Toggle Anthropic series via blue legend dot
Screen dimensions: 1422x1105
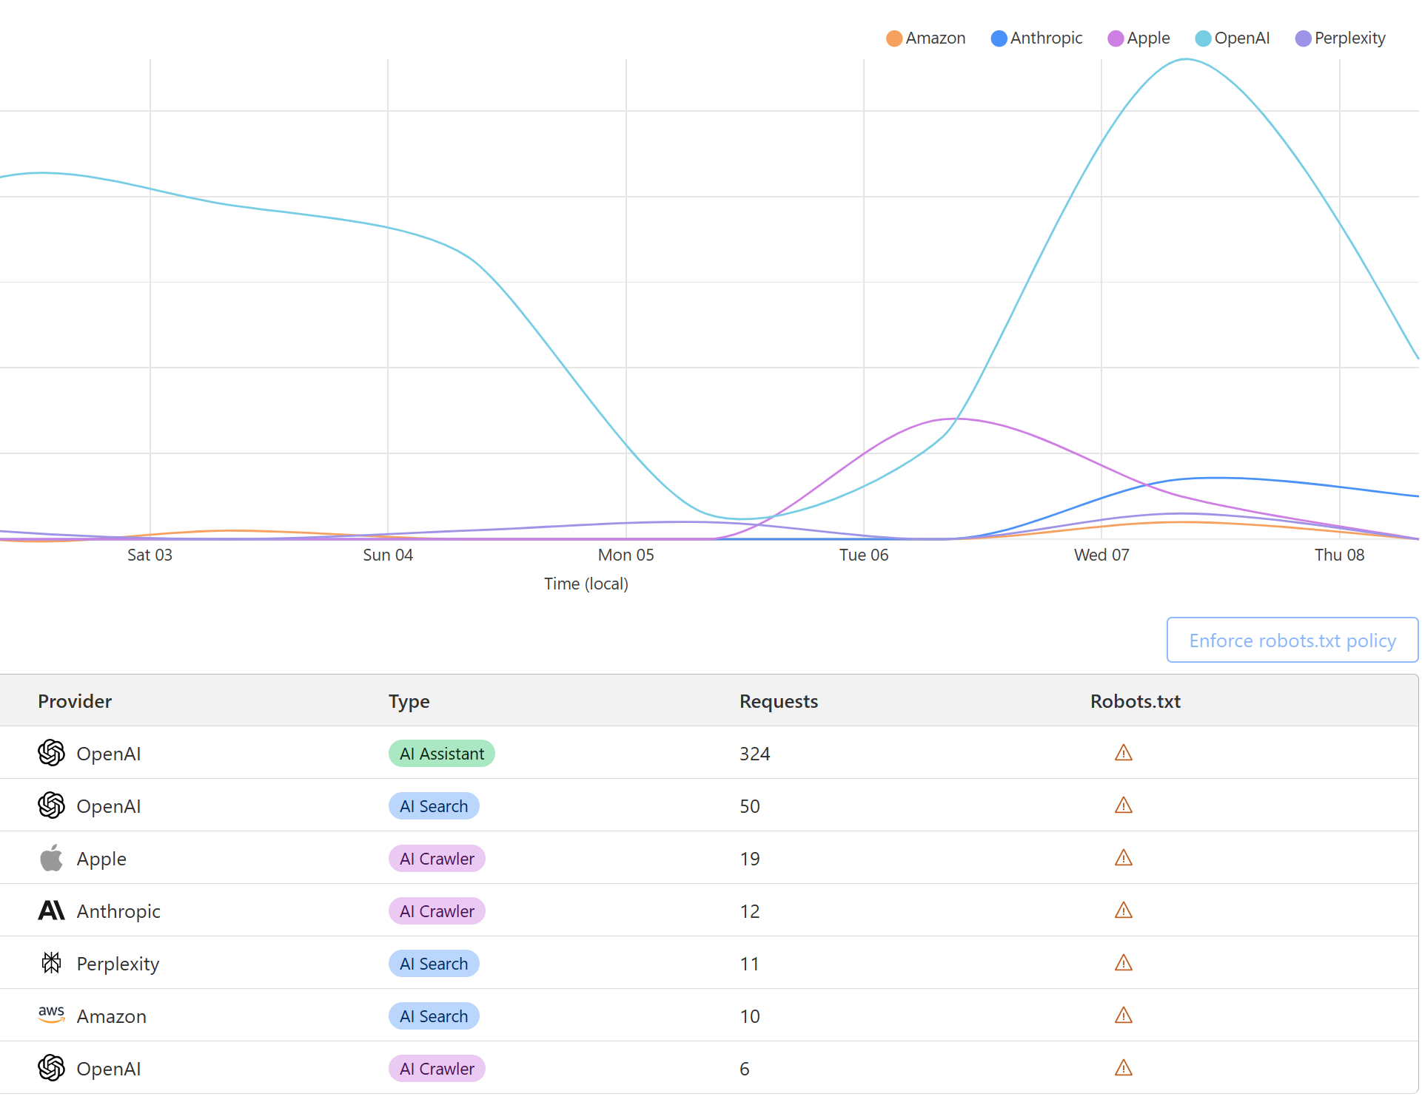point(999,38)
